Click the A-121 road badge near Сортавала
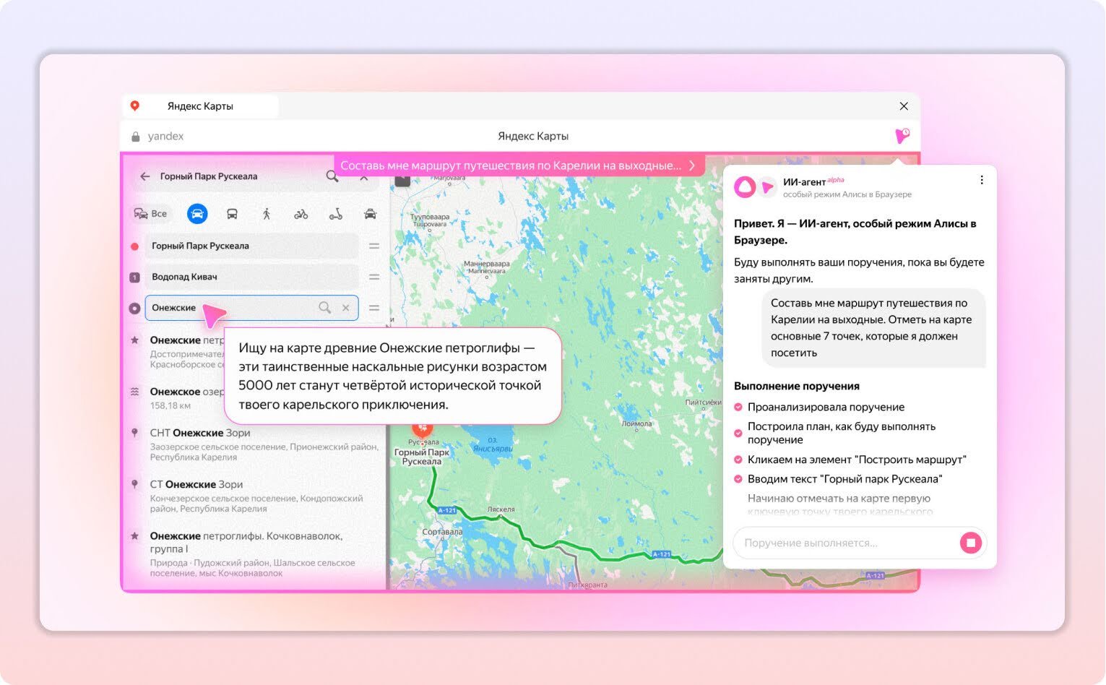1106x685 pixels. pyautogui.click(x=447, y=510)
